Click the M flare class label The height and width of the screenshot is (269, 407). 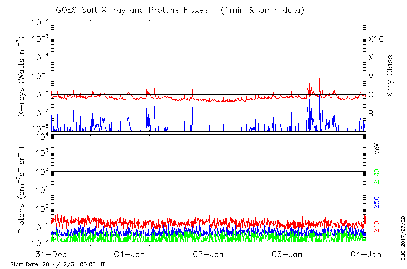[x=371, y=76]
